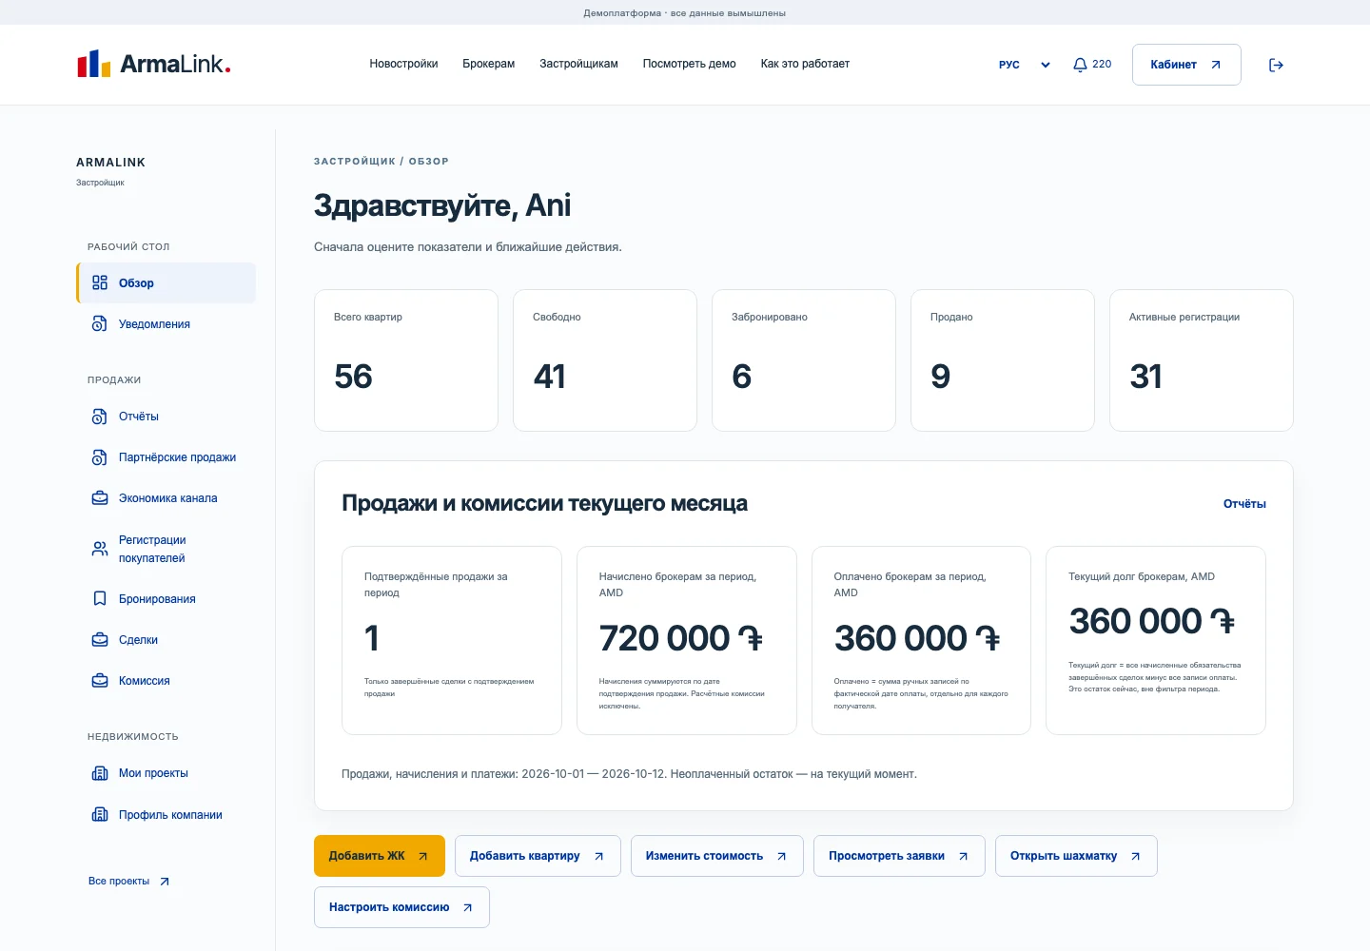Select the Продано 9 card

[1003, 360]
